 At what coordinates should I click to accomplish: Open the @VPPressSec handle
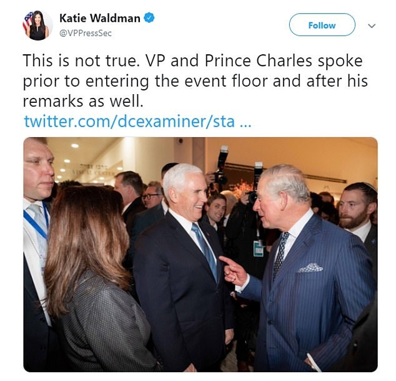pos(86,33)
